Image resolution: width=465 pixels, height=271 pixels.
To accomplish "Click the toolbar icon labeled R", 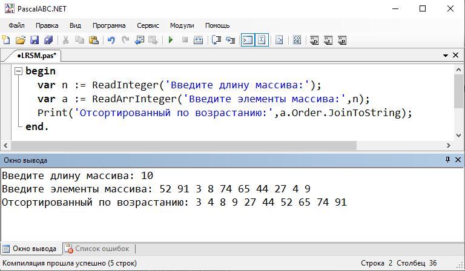I will point(342,41).
